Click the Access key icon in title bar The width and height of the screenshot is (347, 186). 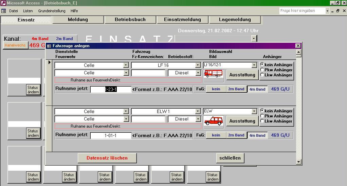point(3,3)
